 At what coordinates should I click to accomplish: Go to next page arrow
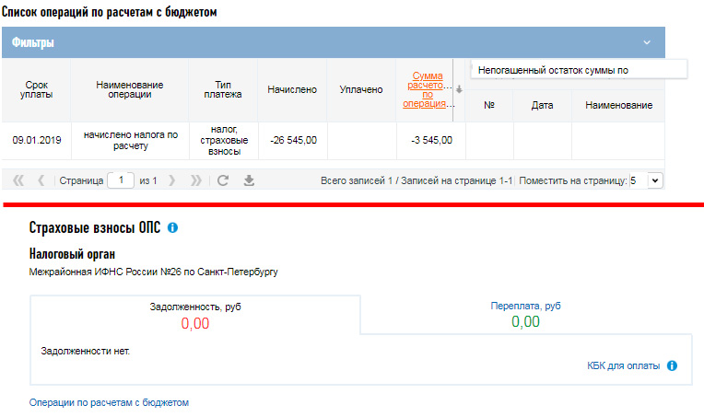[171, 180]
